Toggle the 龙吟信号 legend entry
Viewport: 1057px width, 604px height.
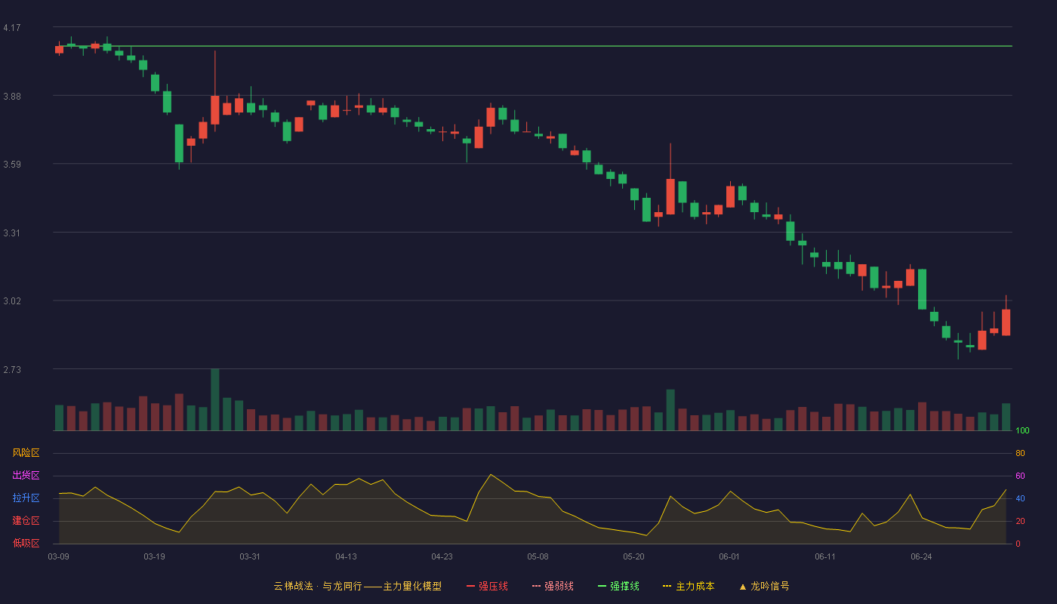(764, 586)
